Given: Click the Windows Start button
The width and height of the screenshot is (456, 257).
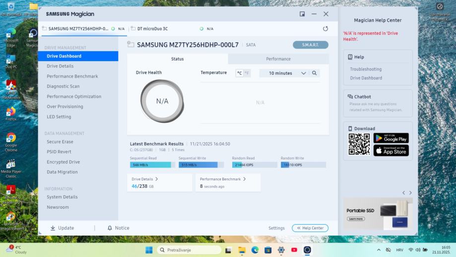Looking at the screenshot, I should [x=149, y=250].
